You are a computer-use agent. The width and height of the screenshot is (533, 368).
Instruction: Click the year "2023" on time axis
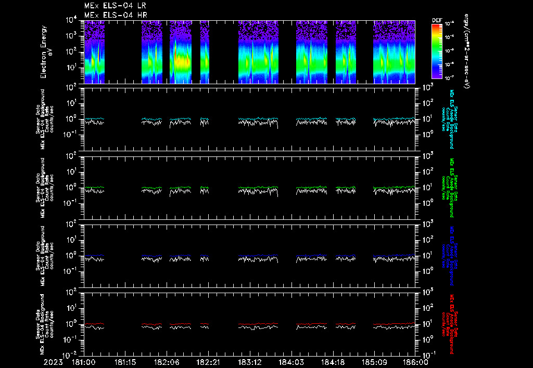[53, 362]
